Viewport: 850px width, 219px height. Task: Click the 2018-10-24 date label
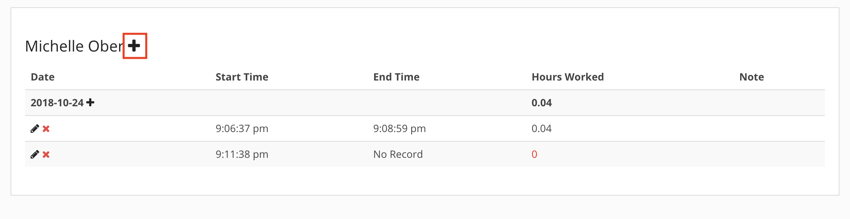click(57, 103)
